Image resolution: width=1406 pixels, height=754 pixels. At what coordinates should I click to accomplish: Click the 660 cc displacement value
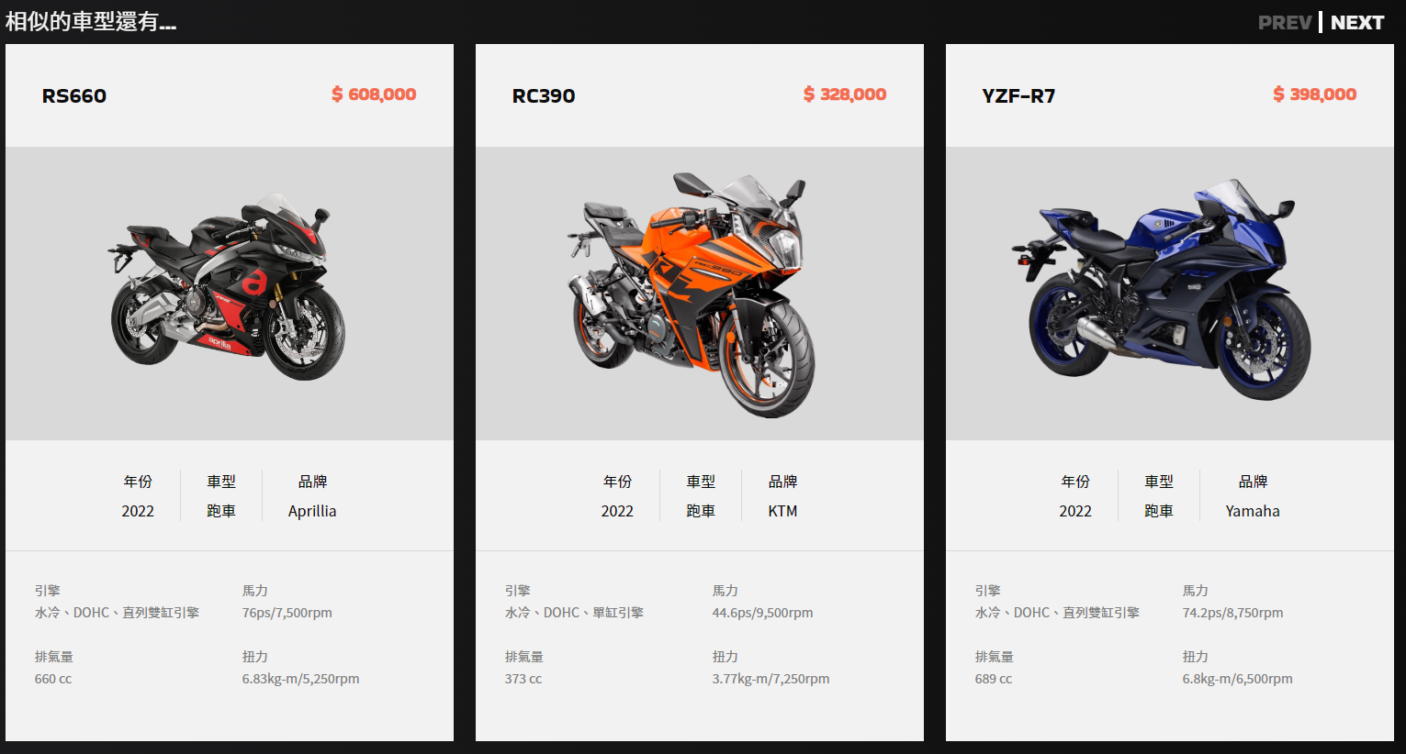tap(53, 679)
